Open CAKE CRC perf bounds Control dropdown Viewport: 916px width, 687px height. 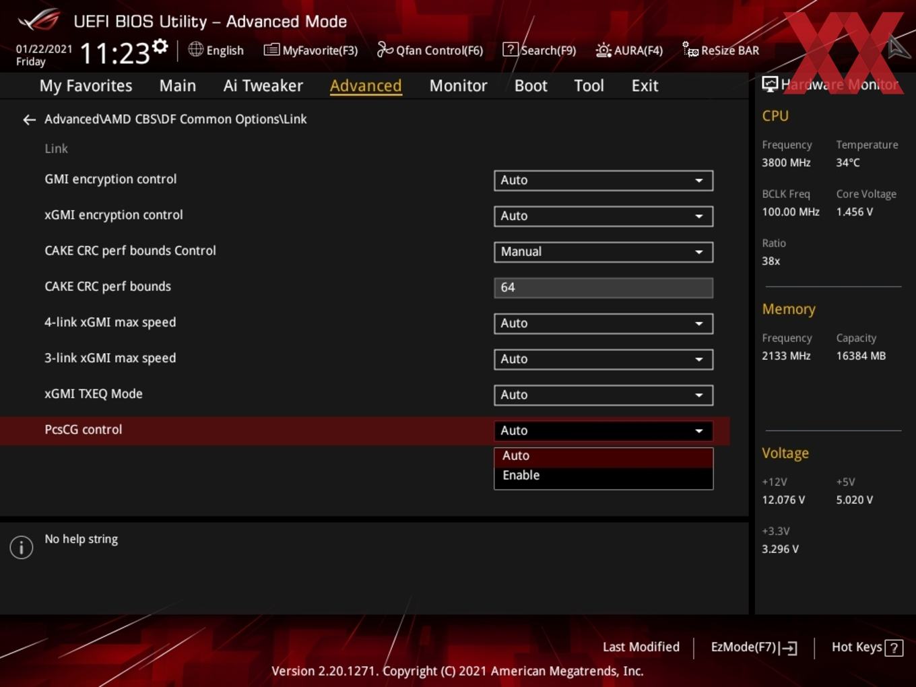click(x=603, y=252)
